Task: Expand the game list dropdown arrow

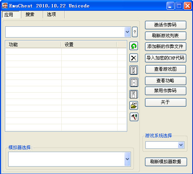Action: [x=128, y=32]
